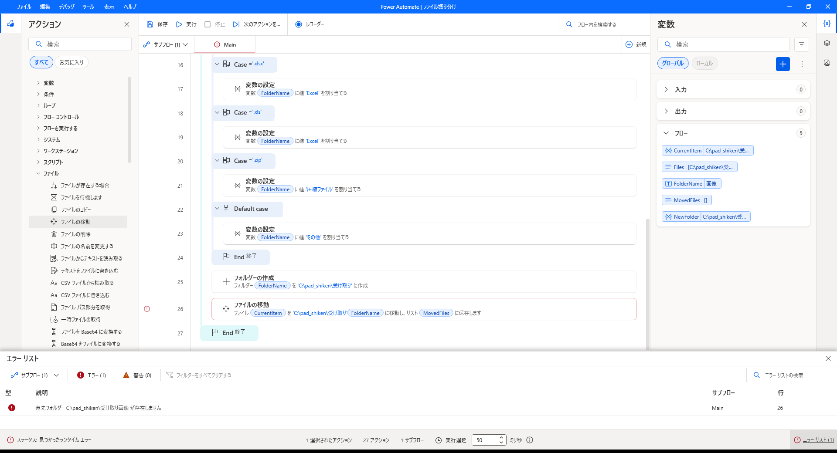
Task: Open the Subflow (サブフロー) dropdown above canvas
Action: (166, 44)
